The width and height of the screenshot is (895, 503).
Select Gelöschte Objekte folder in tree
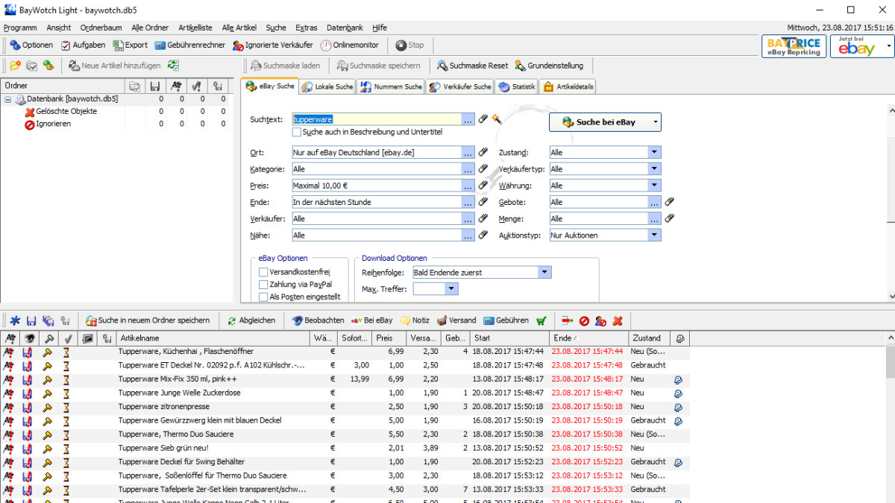66,112
